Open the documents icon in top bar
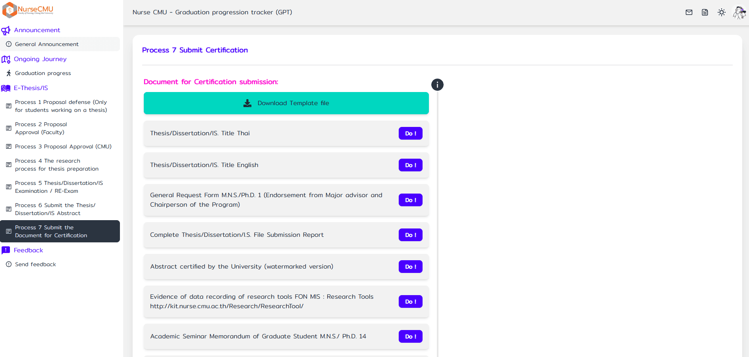Viewport: 749px width, 357px height. point(705,12)
